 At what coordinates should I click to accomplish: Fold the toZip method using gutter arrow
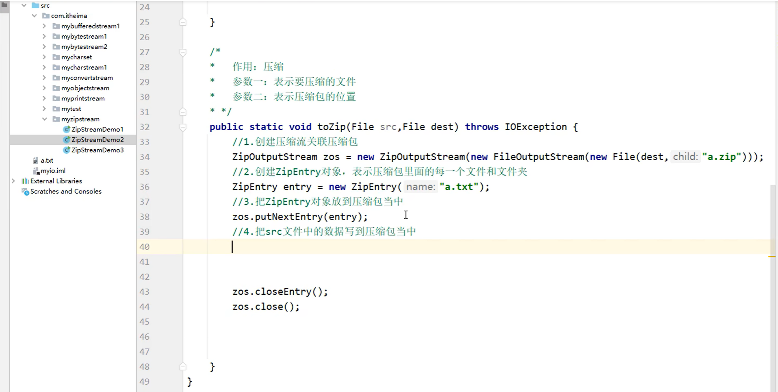tap(182, 127)
